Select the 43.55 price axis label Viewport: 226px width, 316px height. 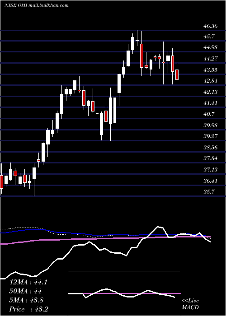(x=211, y=70)
